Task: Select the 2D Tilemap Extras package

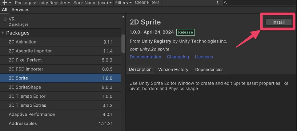Action: click(60, 105)
